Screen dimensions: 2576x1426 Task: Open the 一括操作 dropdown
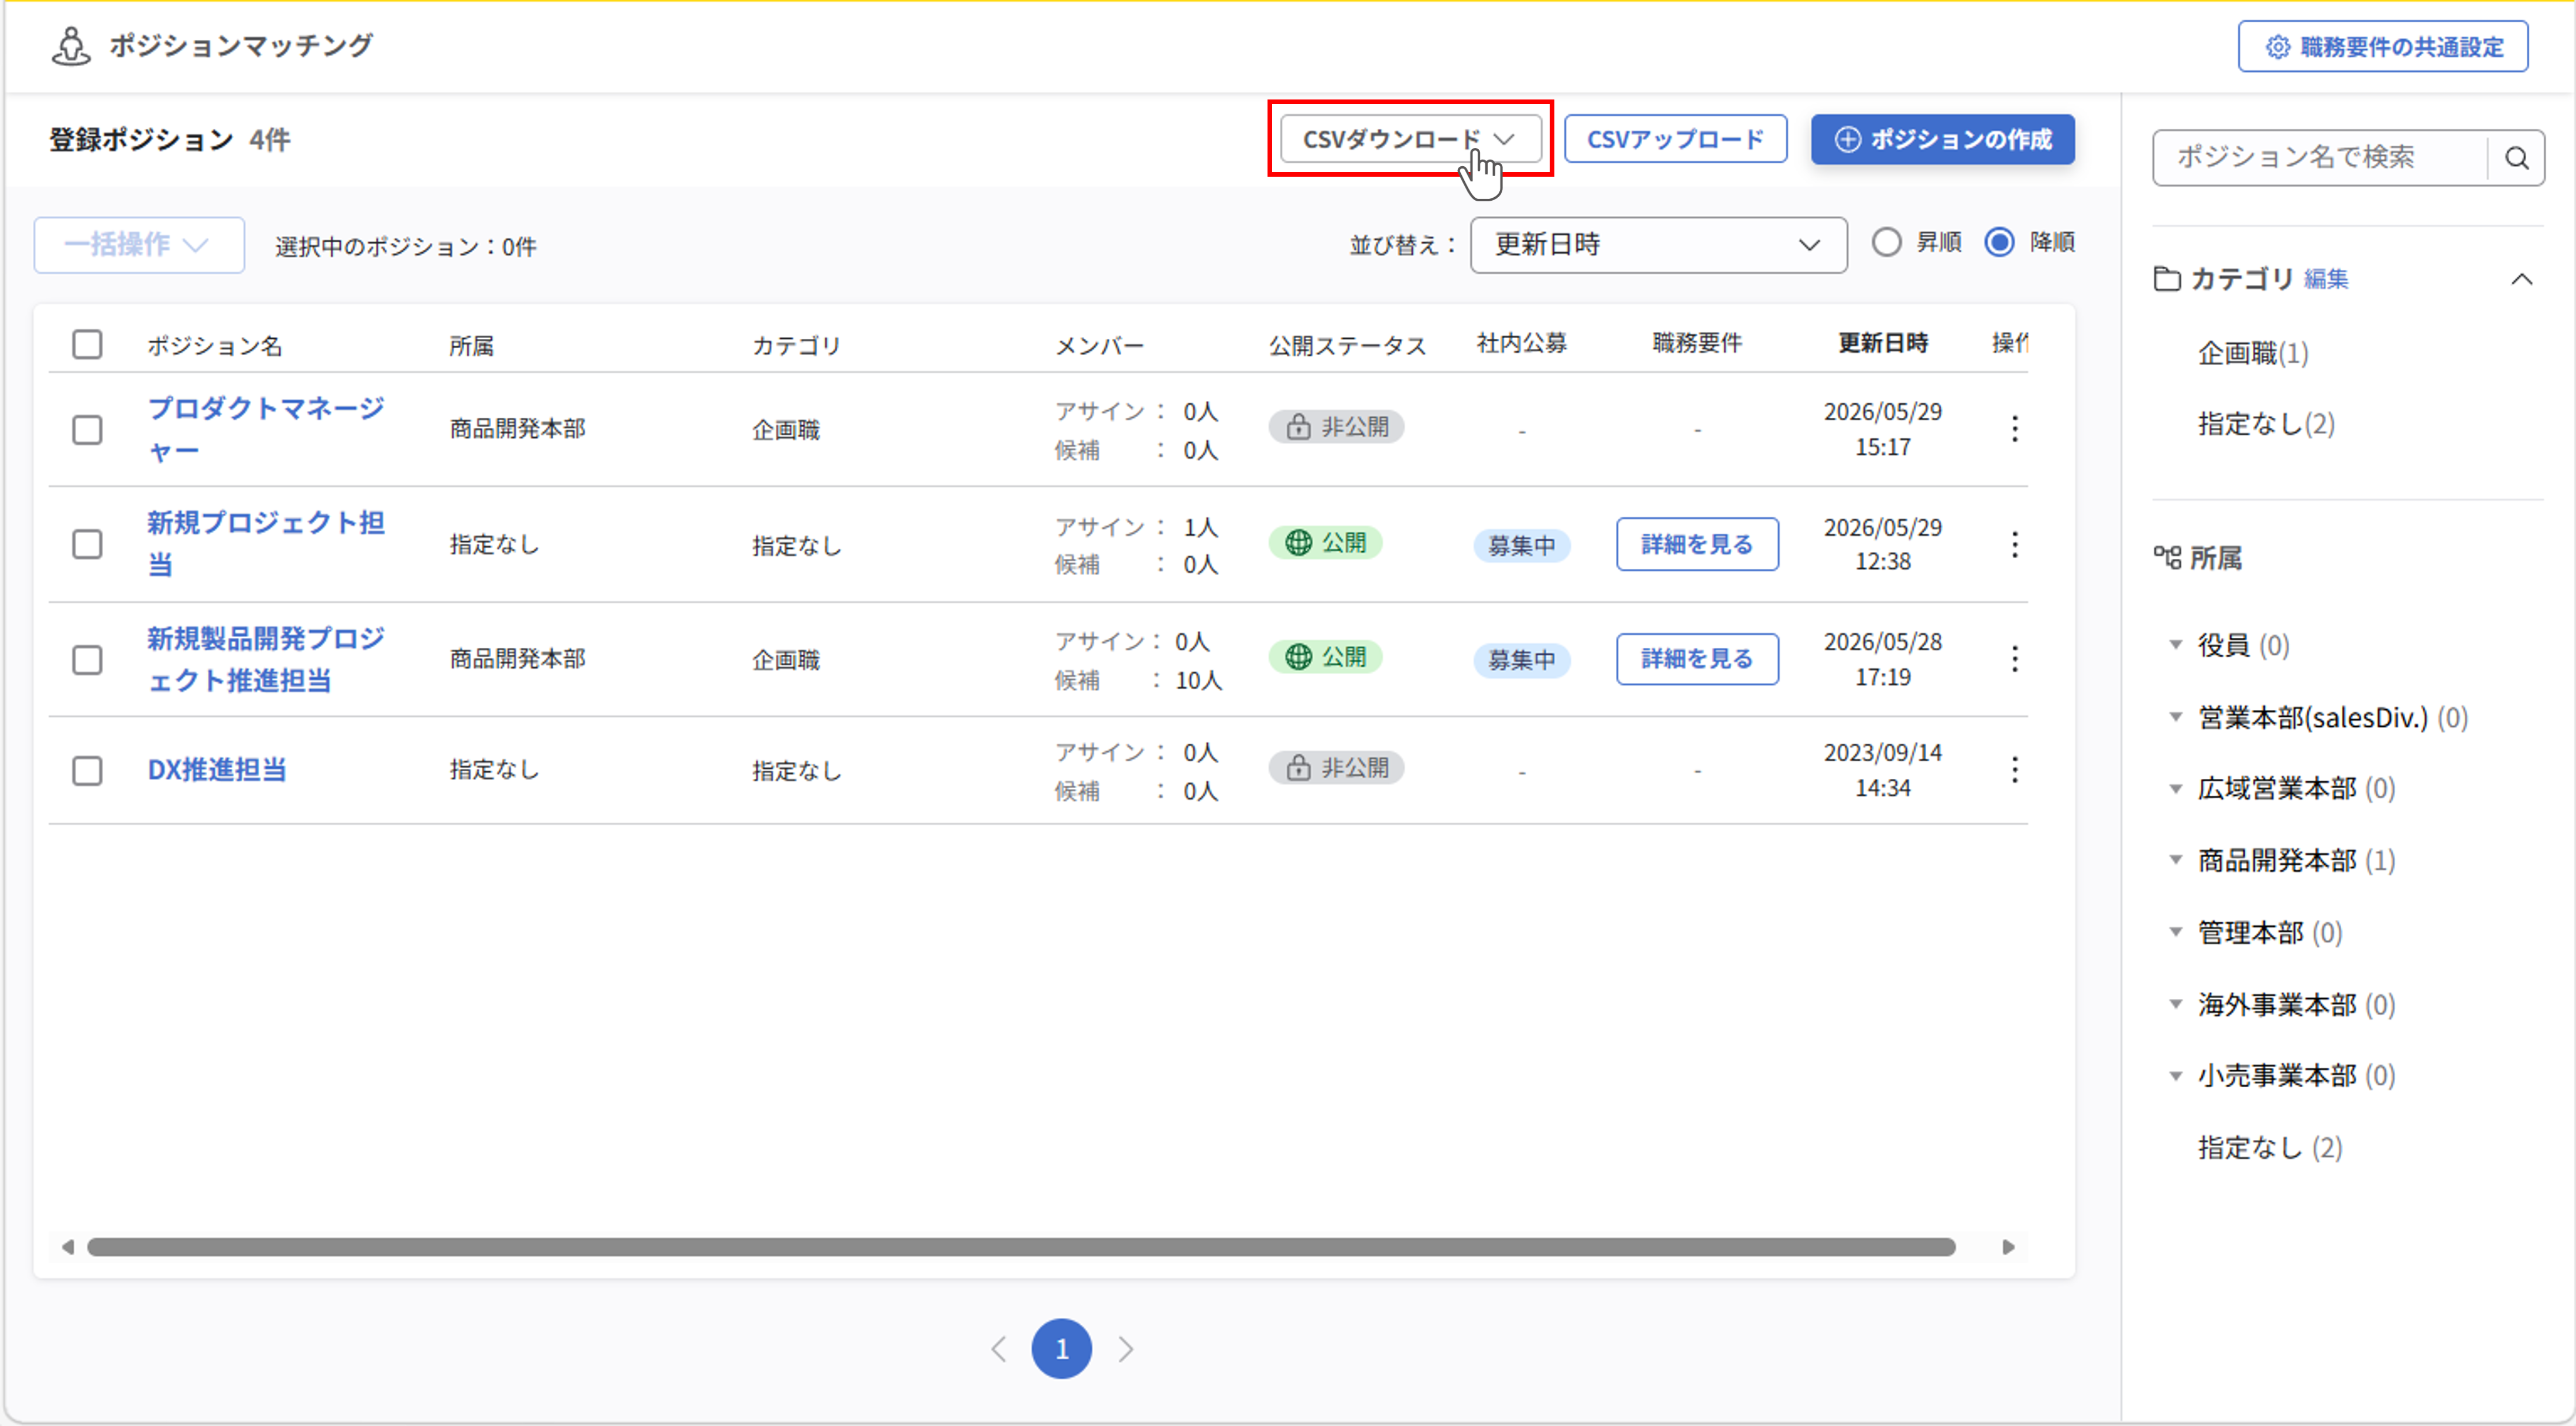point(139,245)
